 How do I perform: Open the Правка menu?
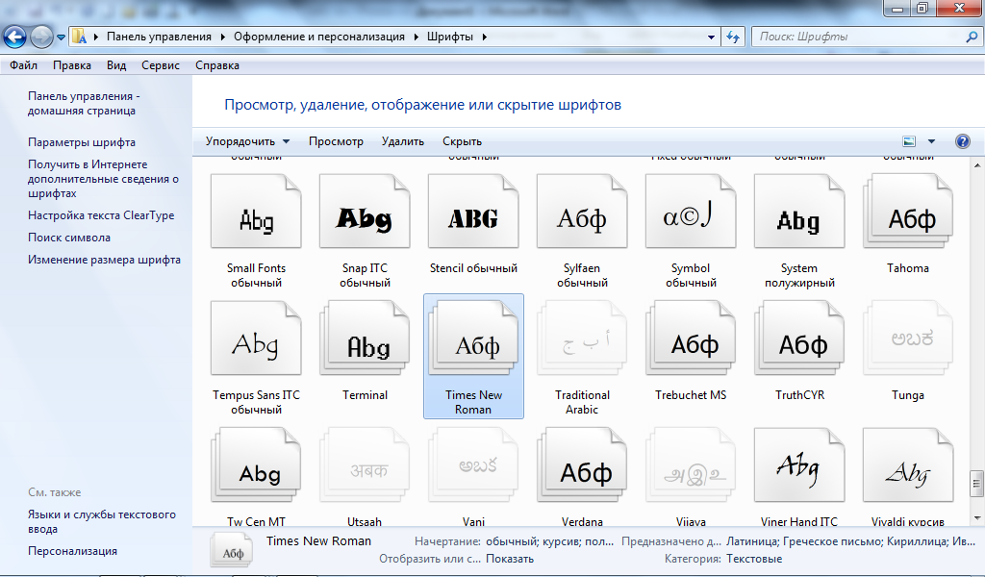point(71,65)
